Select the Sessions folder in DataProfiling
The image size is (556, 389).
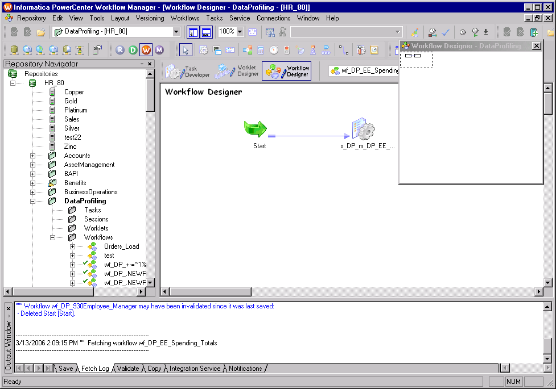click(96, 219)
